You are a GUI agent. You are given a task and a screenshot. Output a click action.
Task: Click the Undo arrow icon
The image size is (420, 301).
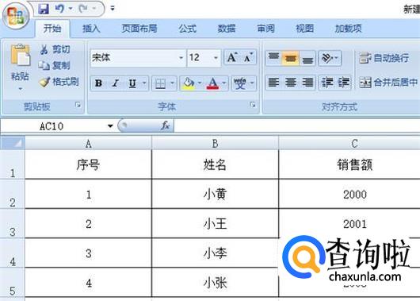tap(59, 9)
